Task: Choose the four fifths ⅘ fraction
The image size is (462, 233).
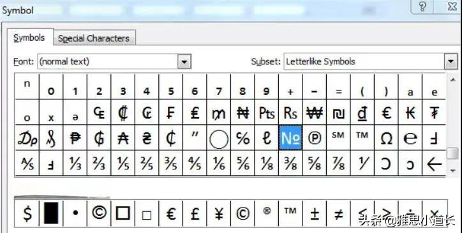Action: [195, 164]
